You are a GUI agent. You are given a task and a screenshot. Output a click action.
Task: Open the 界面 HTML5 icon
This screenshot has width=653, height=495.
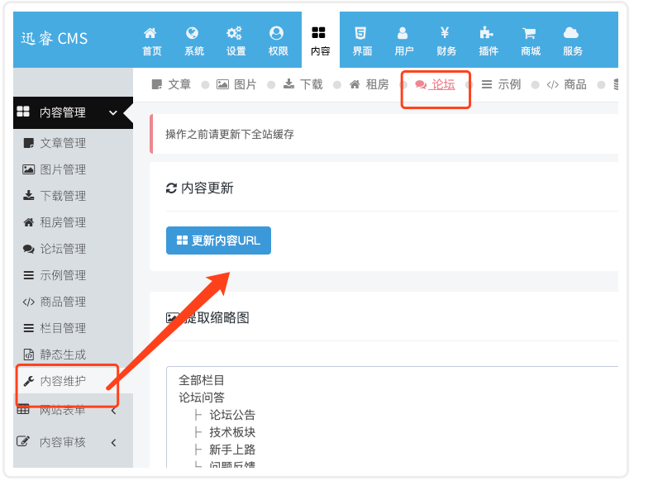pos(361,34)
